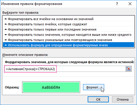Viewport: 137px width, 105px height.
Task: Click the green АаВbБбЯя sample preview
Action: [51, 87]
